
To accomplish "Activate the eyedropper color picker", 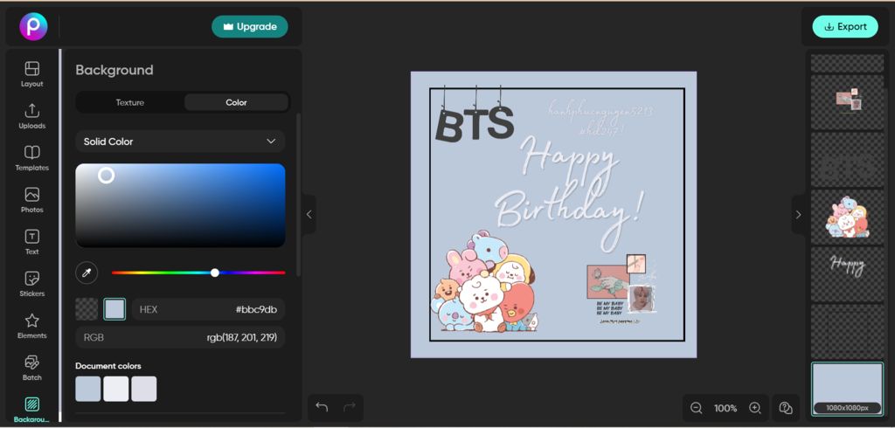I will [x=87, y=273].
